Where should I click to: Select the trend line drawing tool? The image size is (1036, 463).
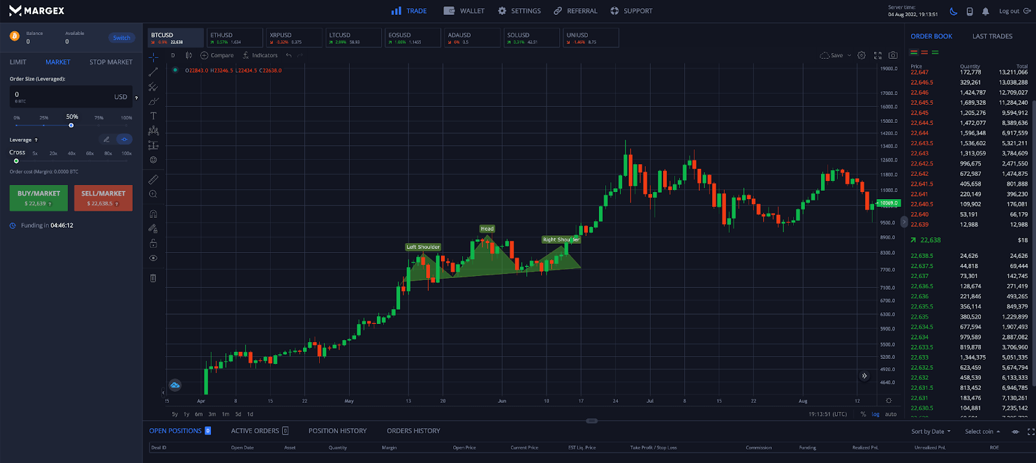pyautogui.click(x=153, y=72)
